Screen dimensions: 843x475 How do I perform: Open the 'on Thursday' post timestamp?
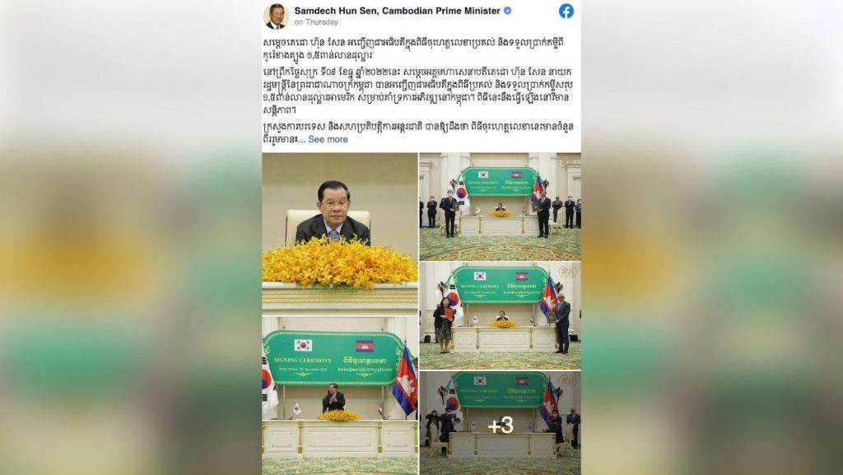(x=316, y=22)
